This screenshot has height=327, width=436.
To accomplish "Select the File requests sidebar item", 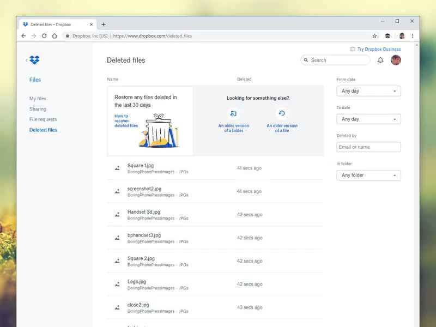I will pos(43,119).
